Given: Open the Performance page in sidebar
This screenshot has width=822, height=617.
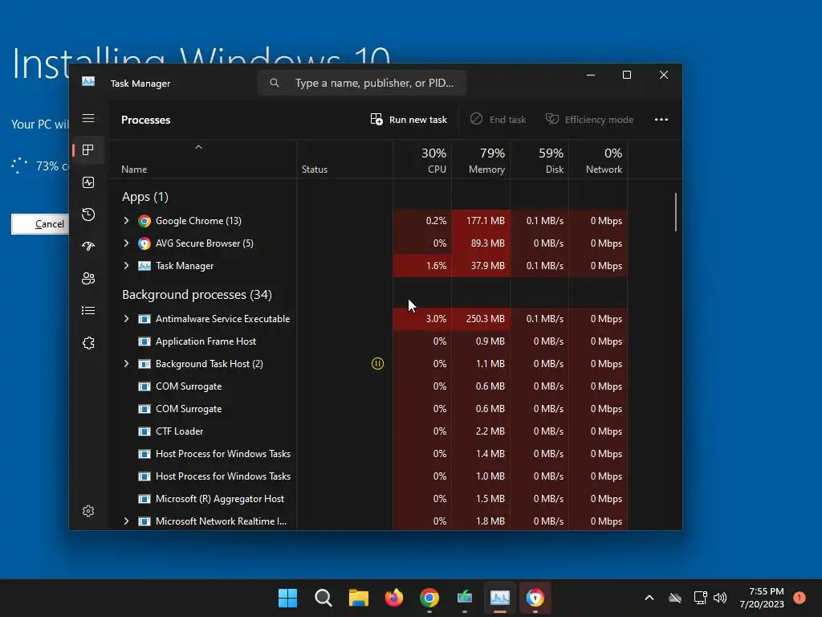Looking at the screenshot, I should [x=88, y=182].
